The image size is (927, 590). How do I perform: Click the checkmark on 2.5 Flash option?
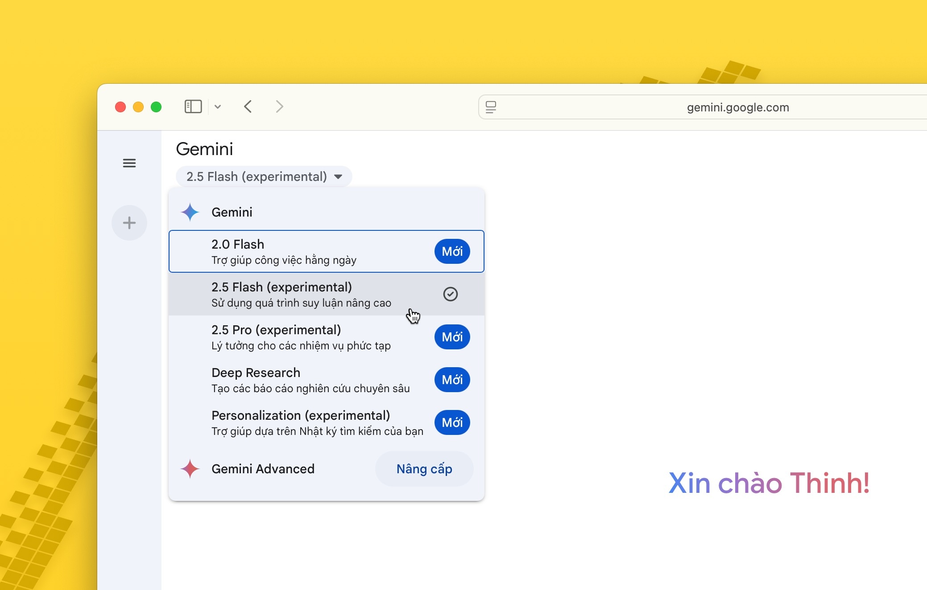(x=451, y=294)
